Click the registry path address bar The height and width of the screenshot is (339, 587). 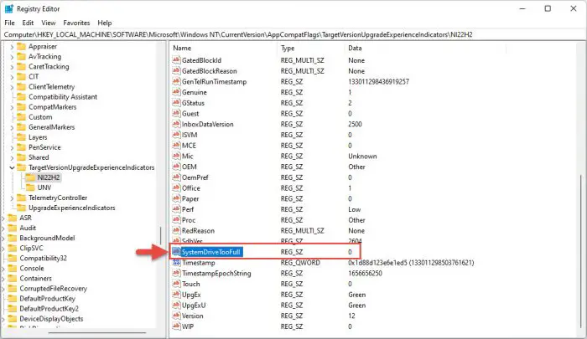tap(293, 34)
